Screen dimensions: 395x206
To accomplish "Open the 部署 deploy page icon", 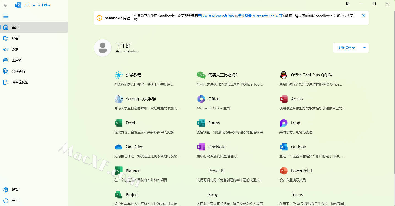I will tap(6, 38).
